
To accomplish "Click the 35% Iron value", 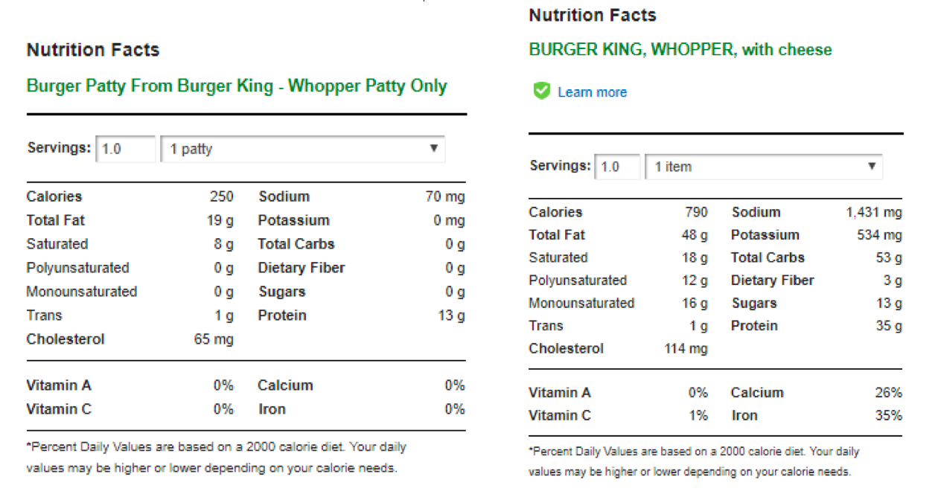I will [x=889, y=415].
